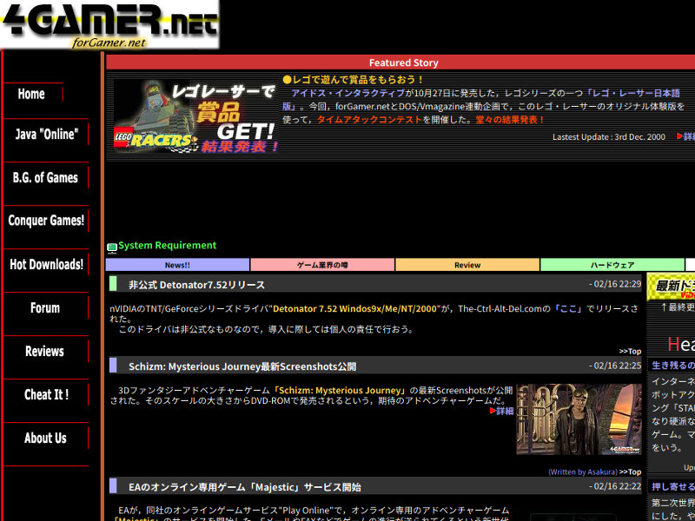Click >>Top after Written by Asakura
The height and width of the screenshot is (521, 695).
pos(631,472)
